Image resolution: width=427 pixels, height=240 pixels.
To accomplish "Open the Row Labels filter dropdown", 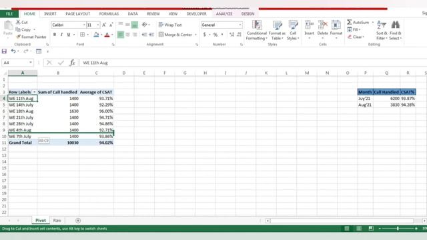I will 34,92.
